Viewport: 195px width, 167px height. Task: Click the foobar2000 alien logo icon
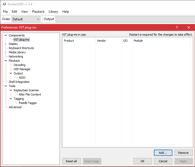pyautogui.click(x=4, y=4)
